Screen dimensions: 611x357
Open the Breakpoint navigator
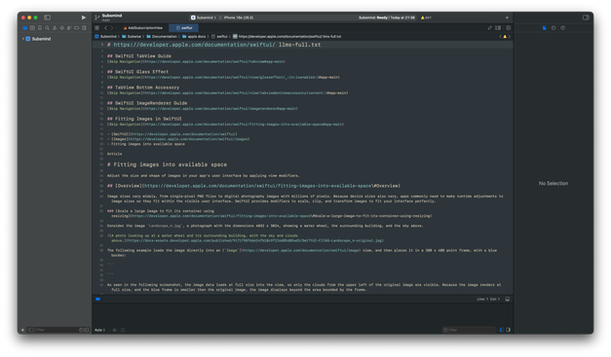[x=77, y=28]
